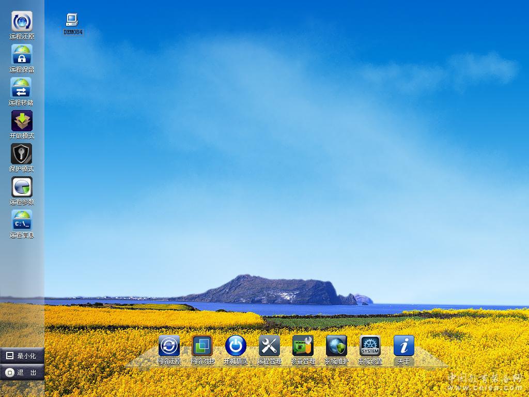Open 远程参数 (Remote Parameters) icon

(22, 187)
